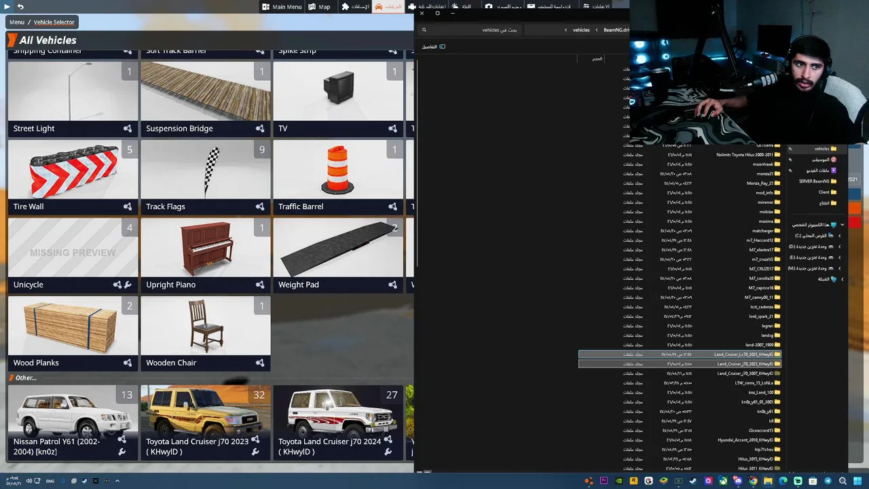Open chevron after BeamNG.drive in address bar
This screenshot has height=489, width=869.
coord(597,30)
